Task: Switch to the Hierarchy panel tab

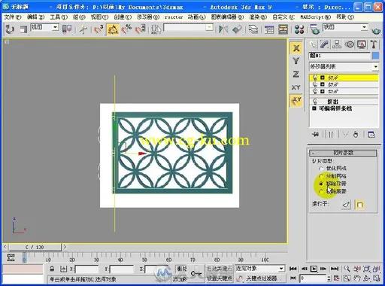Action: coord(337,44)
